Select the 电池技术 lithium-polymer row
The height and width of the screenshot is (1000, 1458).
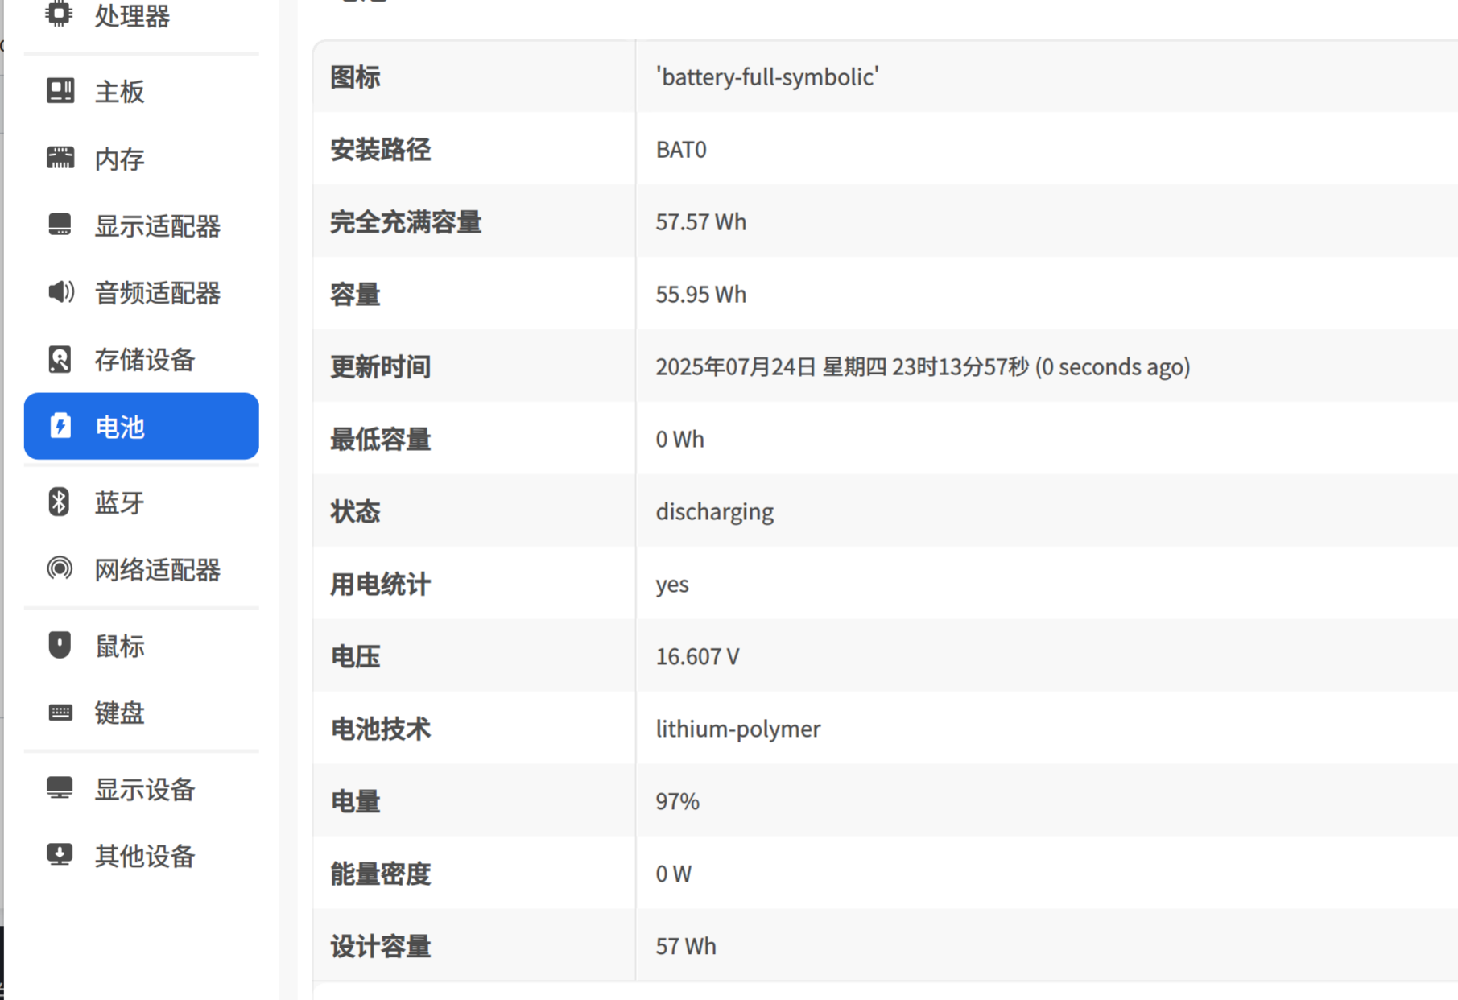tap(886, 729)
